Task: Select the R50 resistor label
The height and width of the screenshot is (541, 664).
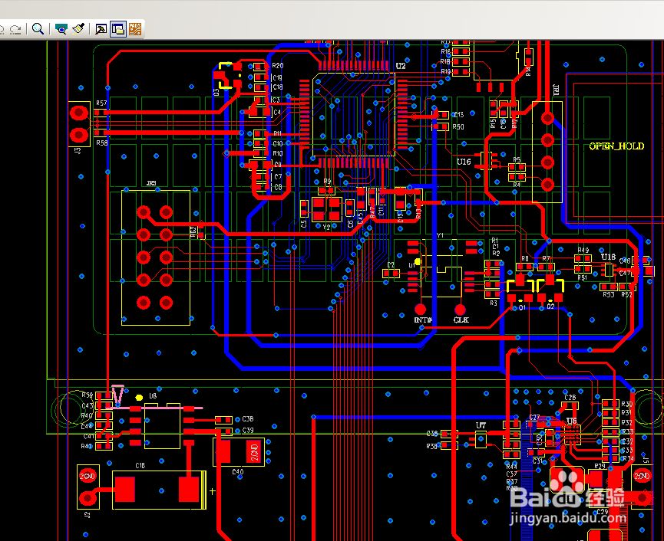Action: 458,126
